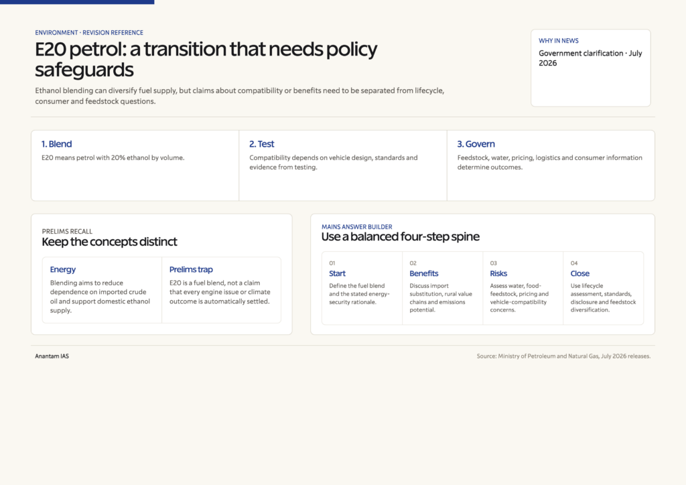Select step 04 Close

click(604, 288)
